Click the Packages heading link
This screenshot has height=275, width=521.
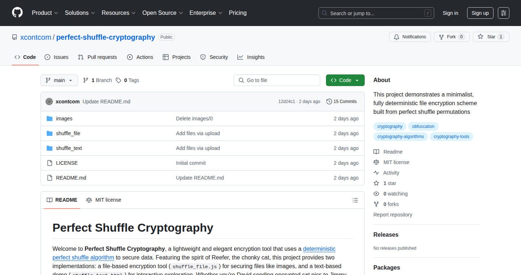point(387,267)
